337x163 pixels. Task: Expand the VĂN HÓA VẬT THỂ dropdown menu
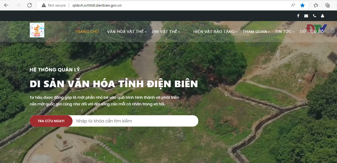tap(127, 32)
